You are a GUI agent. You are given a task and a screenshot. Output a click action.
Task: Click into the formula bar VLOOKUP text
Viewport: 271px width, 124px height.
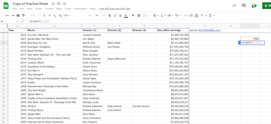coord(40,21)
